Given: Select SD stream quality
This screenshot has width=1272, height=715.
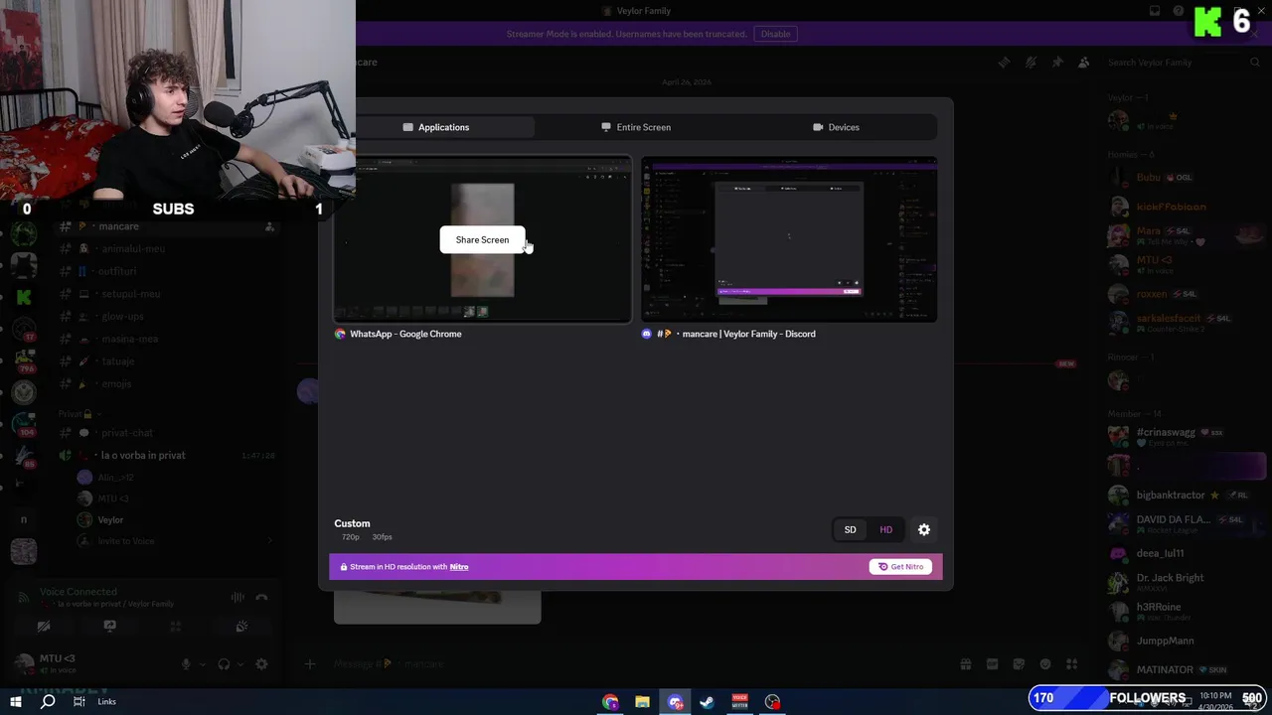Looking at the screenshot, I should pos(850,529).
